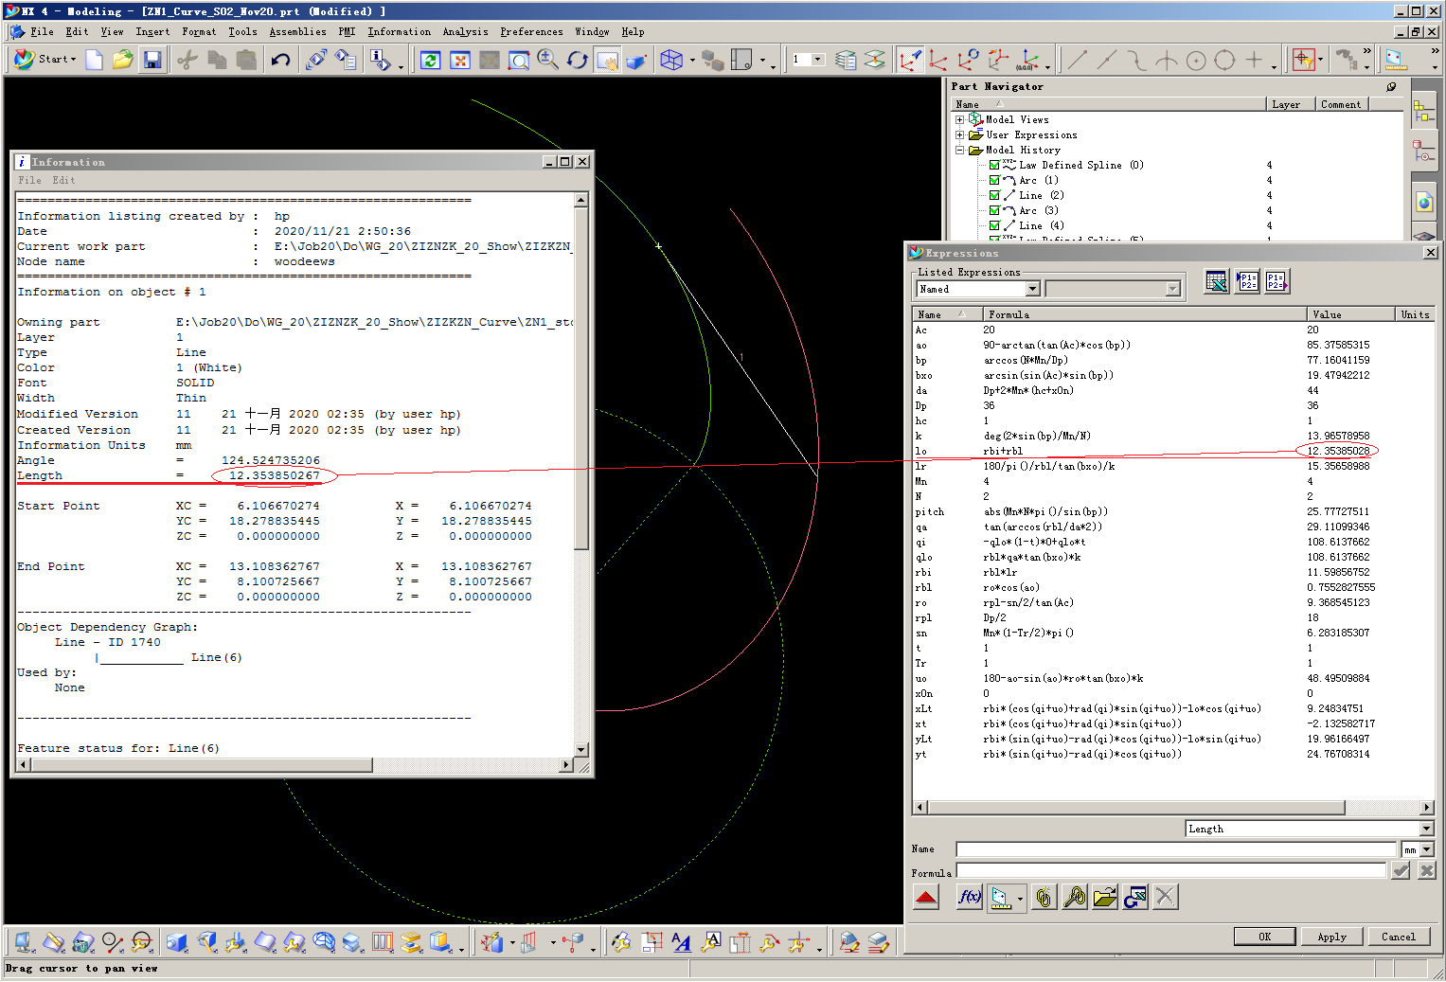Open the Analysis menu
The height and width of the screenshot is (982, 1446).
pyautogui.click(x=465, y=31)
